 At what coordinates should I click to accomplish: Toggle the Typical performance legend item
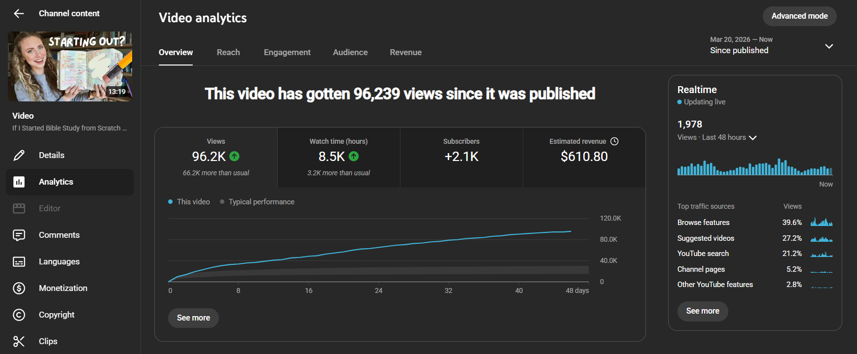click(257, 202)
